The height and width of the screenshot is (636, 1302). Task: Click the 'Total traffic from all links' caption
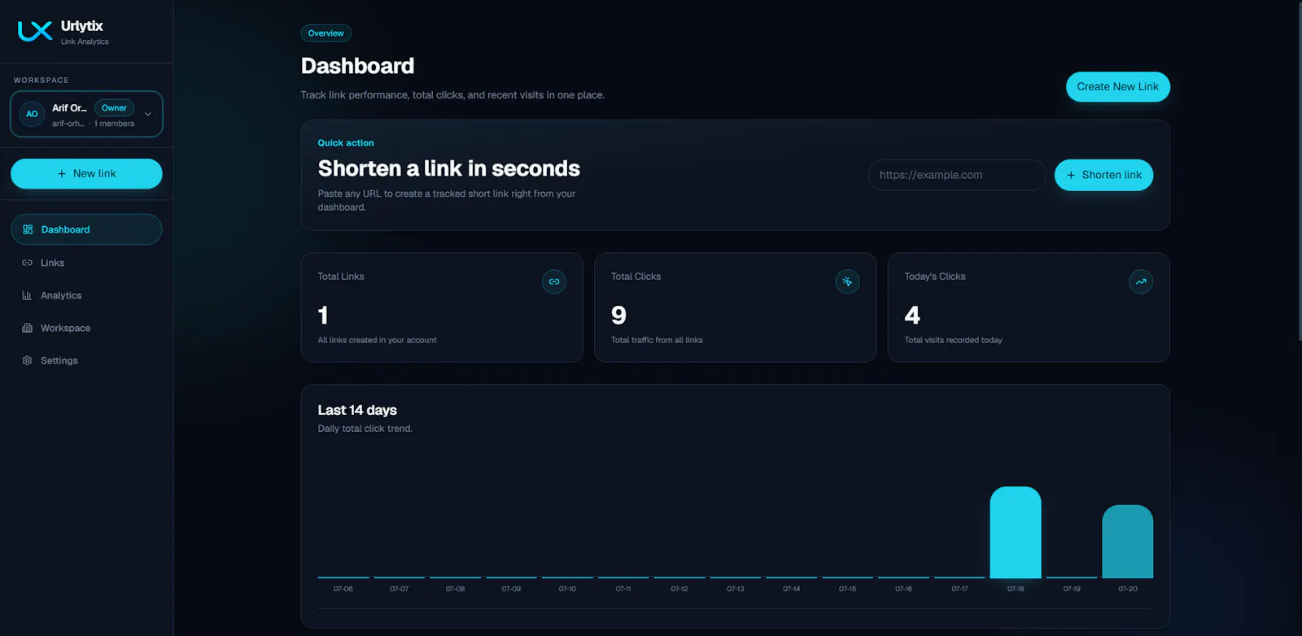coord(657,340)
